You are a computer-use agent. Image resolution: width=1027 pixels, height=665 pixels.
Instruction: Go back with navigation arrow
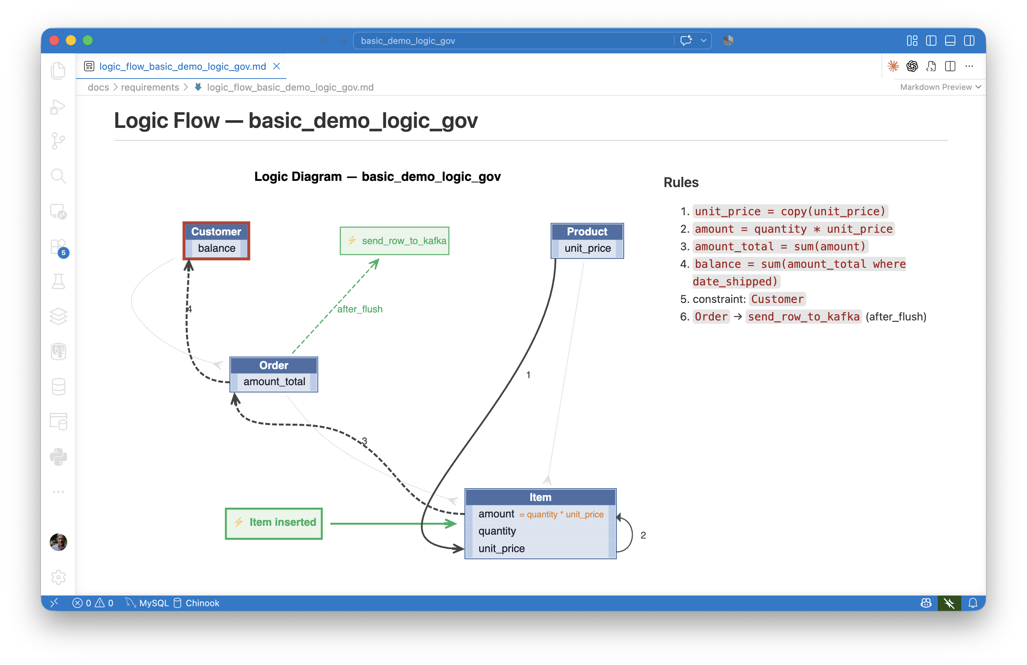point(323,41)
